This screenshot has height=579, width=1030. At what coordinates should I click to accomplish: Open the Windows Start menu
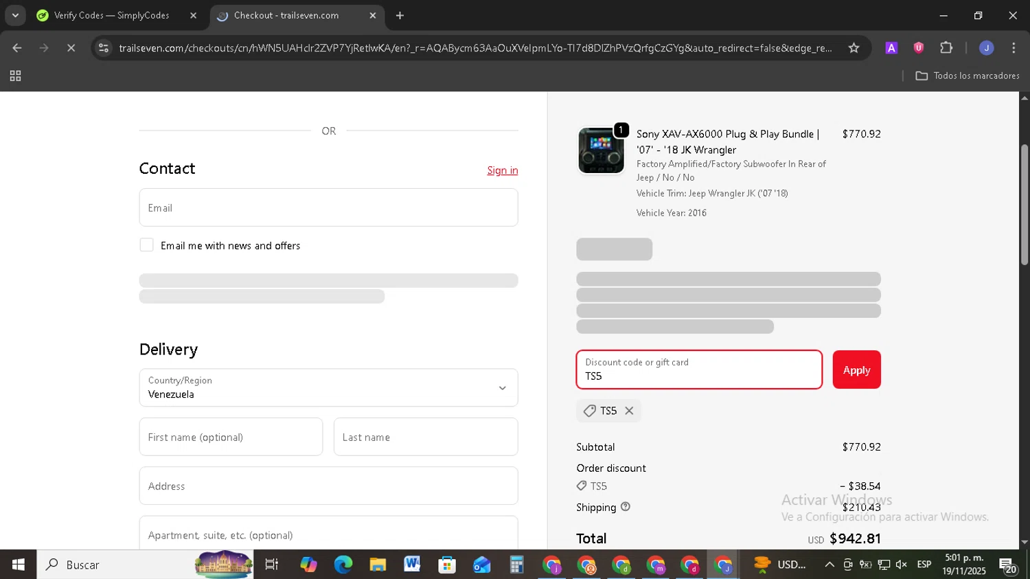point(18,565)
